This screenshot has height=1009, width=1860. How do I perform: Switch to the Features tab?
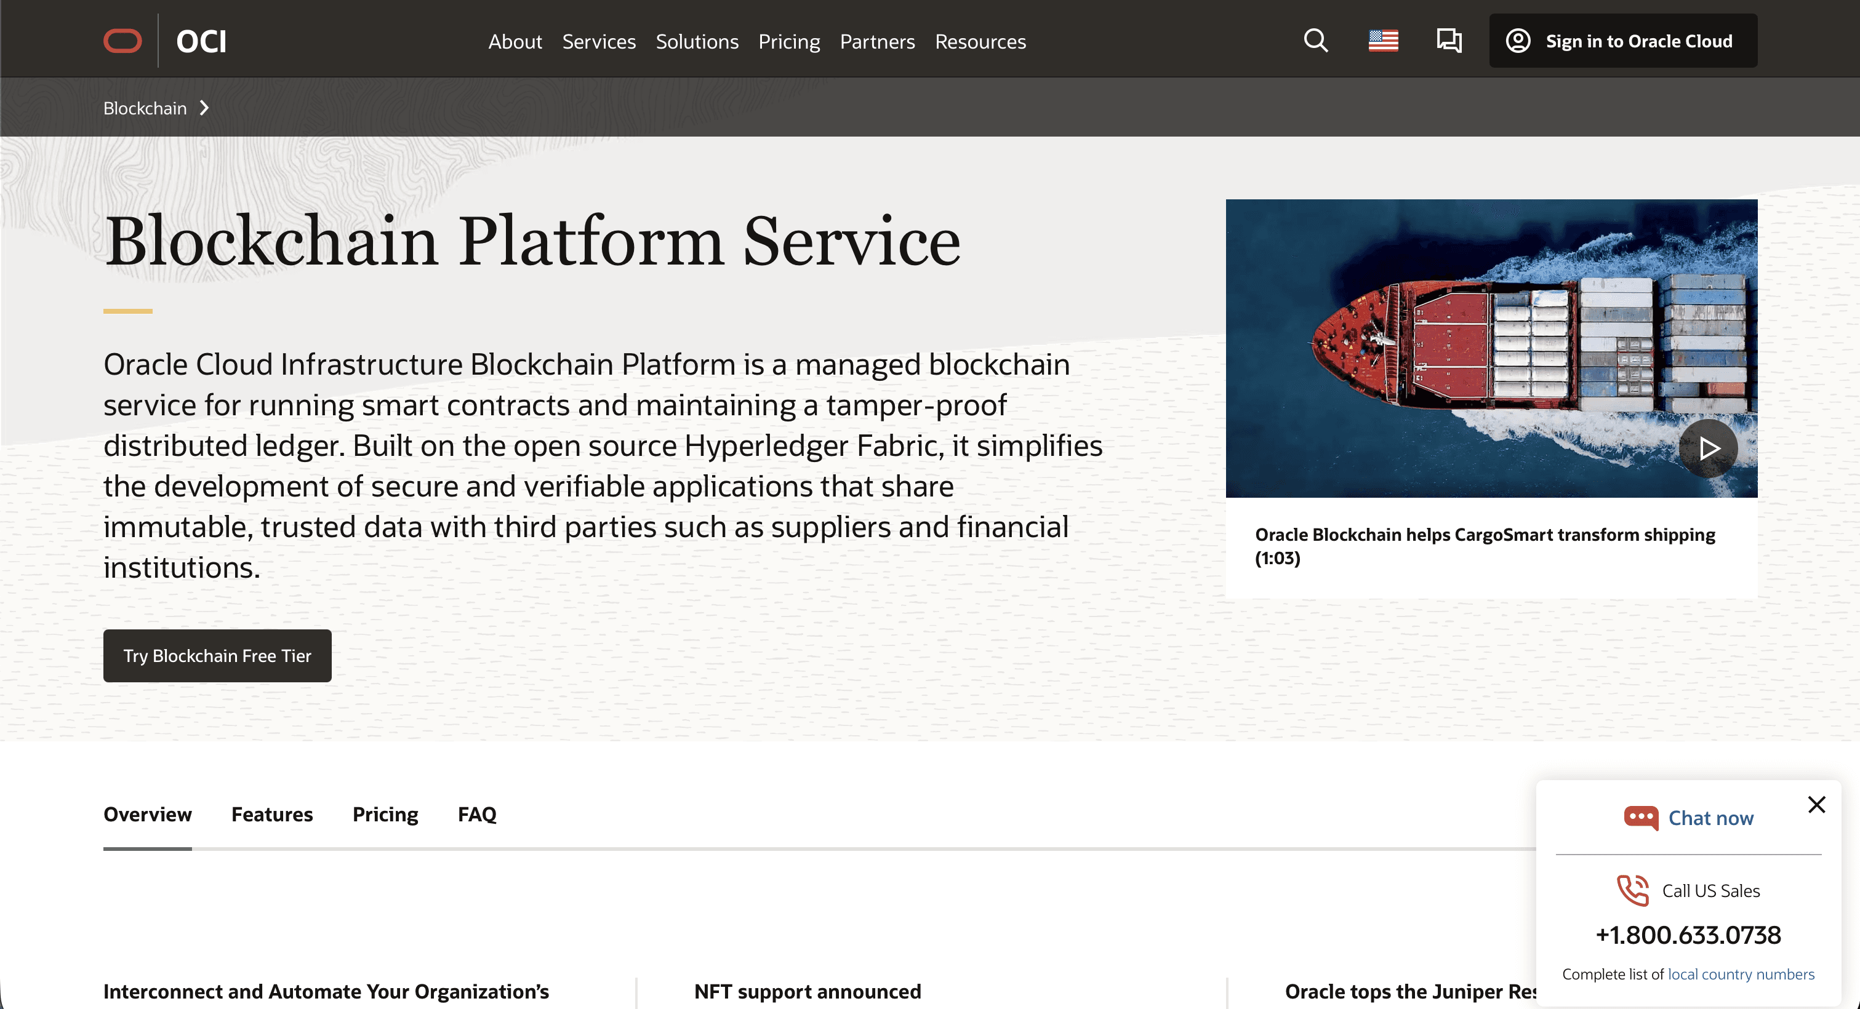271,814
